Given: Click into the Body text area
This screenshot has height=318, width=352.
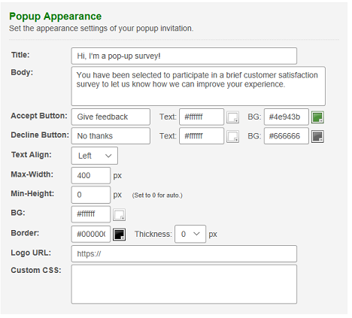Looking at the screenshot, I should tap(199, 86).
